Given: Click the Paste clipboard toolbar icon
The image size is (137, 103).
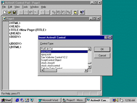Looking at the screenshot, I should [31, 12].
